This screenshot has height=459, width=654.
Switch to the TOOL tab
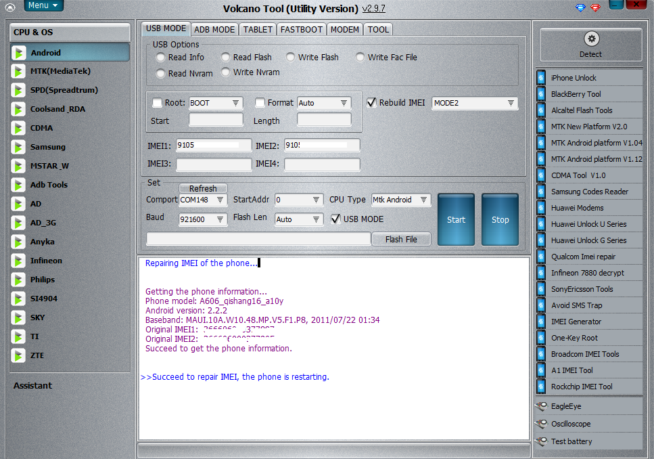(378, 30)
